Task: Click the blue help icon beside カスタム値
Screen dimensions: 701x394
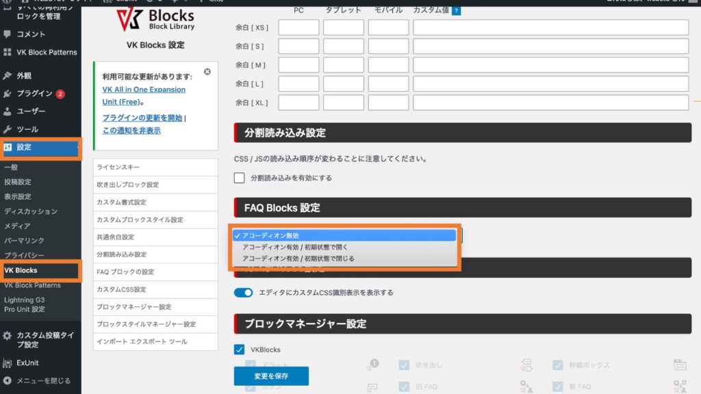Action: pyautogui.click(x=456, y=10)
